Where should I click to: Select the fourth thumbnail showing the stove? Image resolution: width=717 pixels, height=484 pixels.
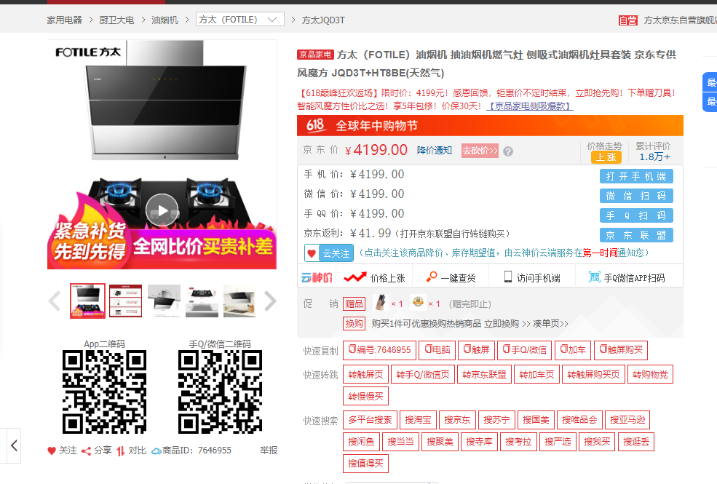[202, 301]
